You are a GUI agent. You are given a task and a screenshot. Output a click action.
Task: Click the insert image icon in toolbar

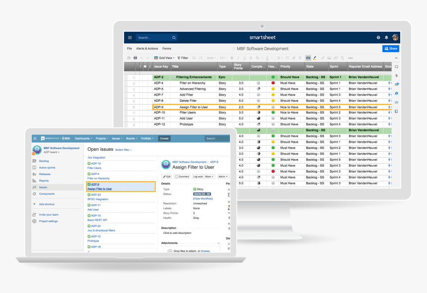(329, 58)
